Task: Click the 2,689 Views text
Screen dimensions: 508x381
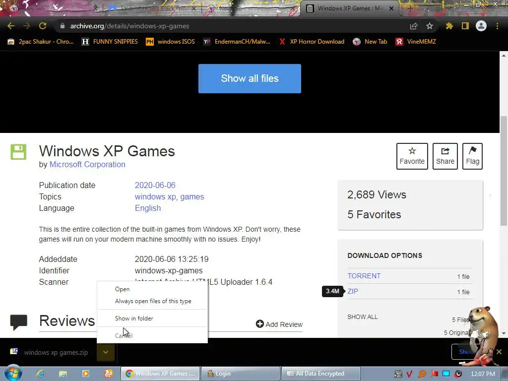Action: click(377, 194)
